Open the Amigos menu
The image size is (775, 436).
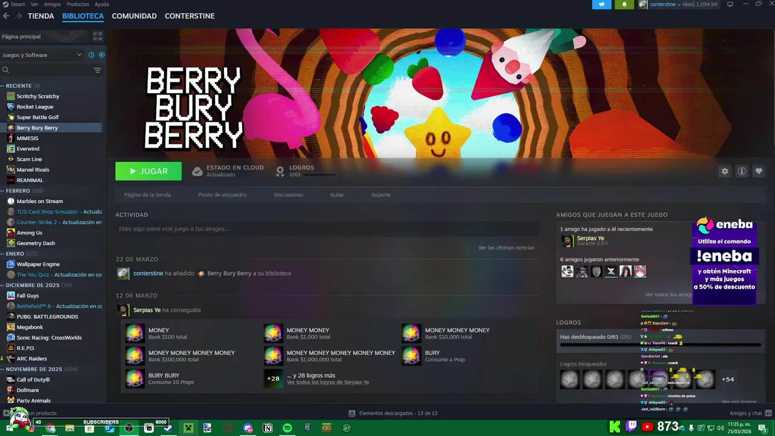(x=52, y=4)
